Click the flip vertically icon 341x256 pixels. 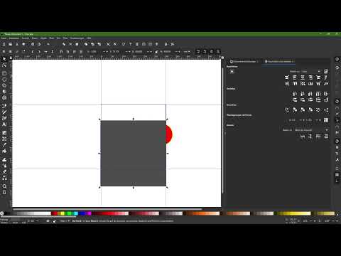[52, 51]
